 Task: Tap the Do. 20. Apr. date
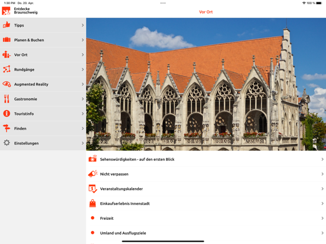point(26,3)
